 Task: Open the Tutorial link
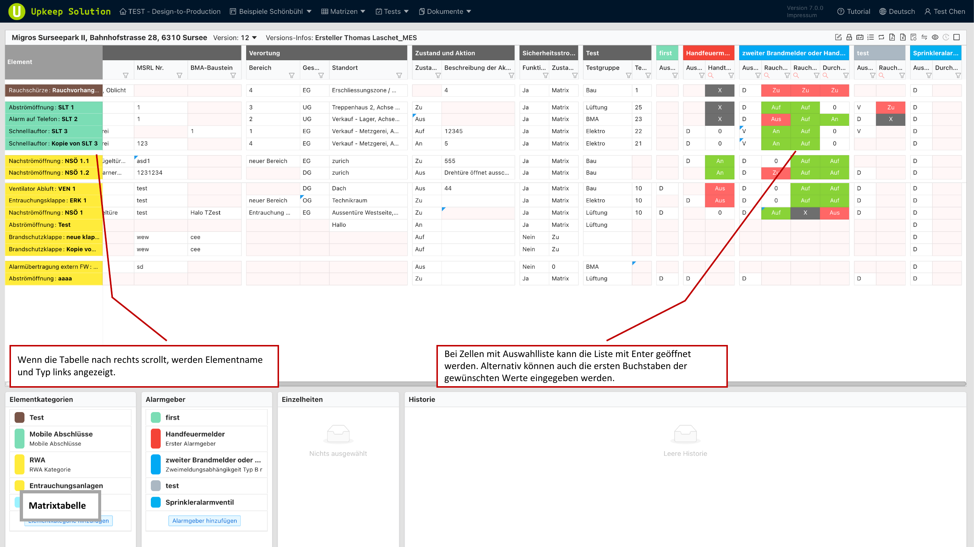[x=853, y=11]
